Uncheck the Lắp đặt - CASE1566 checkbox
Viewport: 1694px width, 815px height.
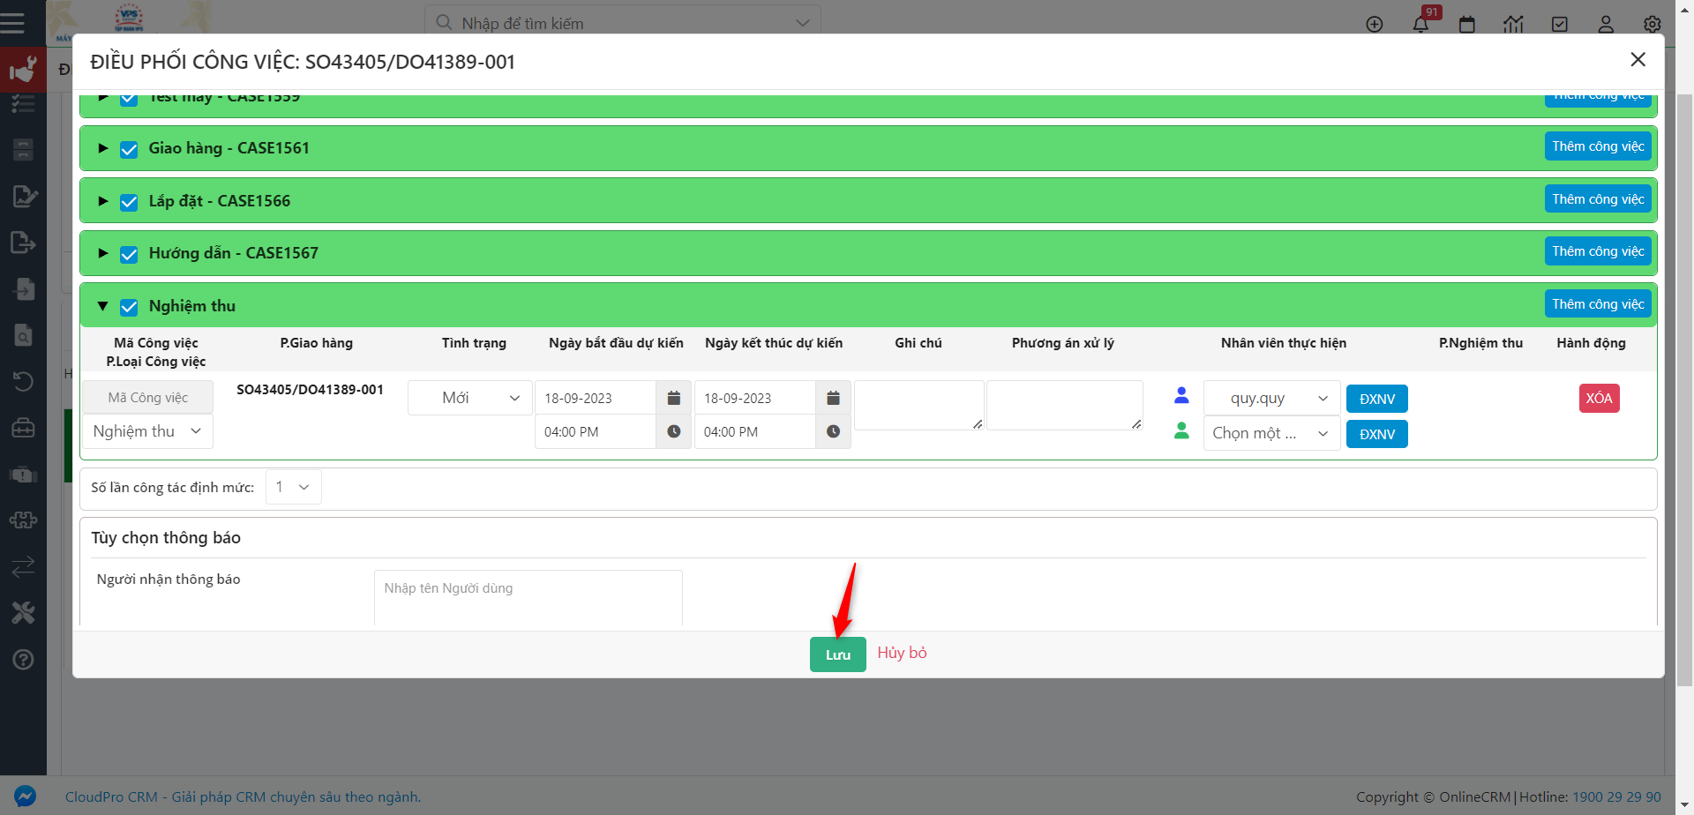coord(129,202)
